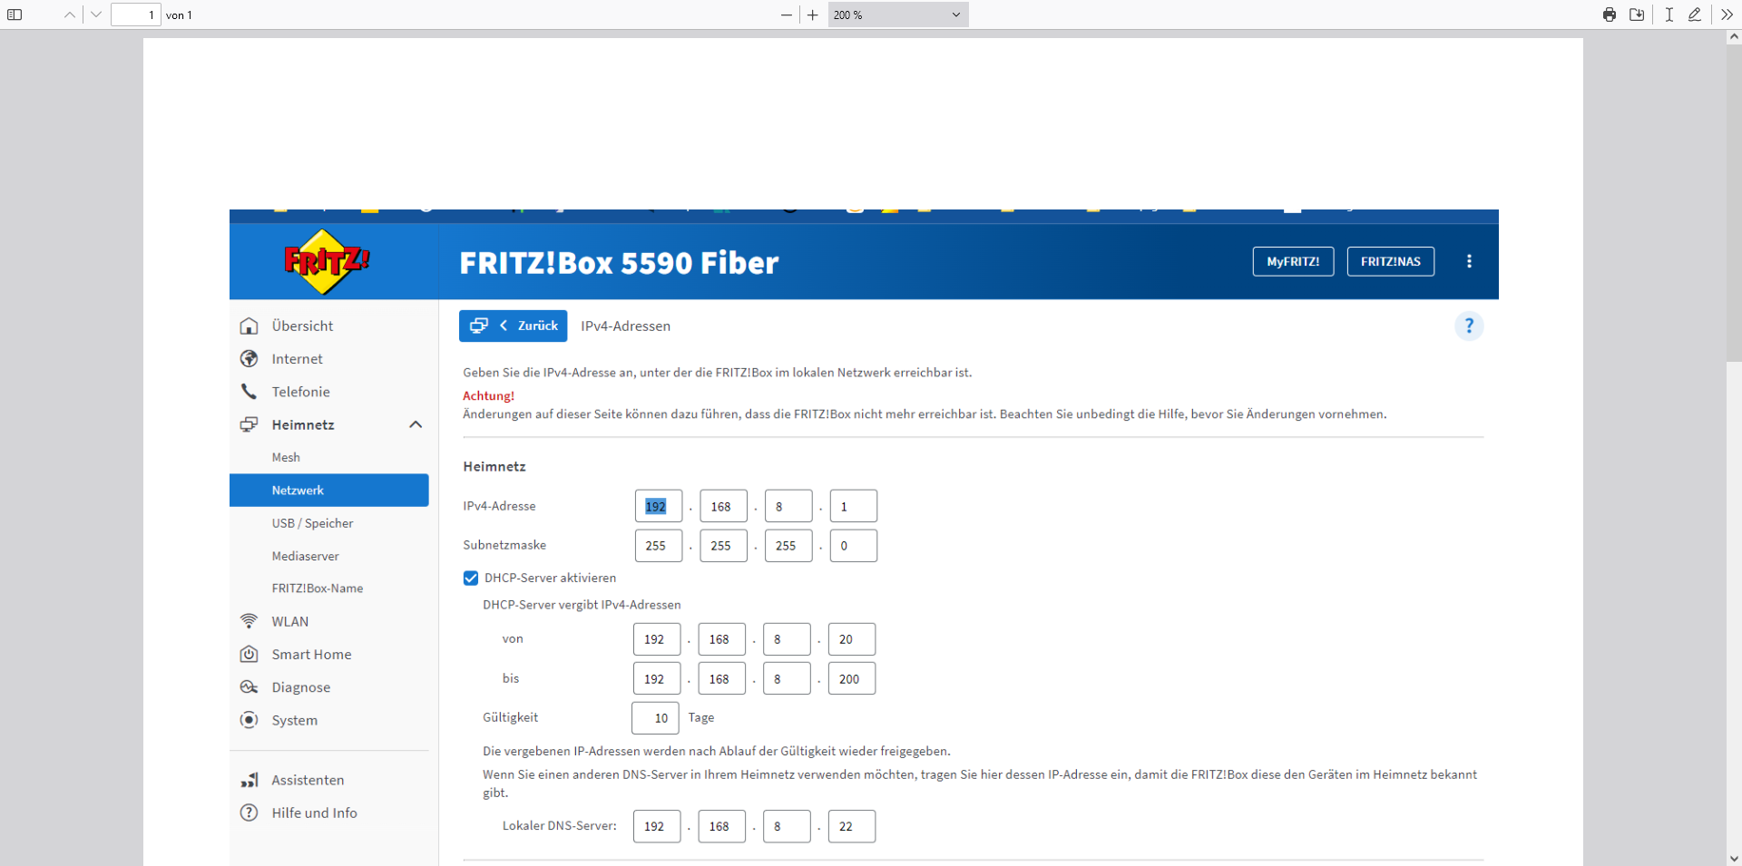
Task: Collapse the Heimnetz section chevron
Action: pyautogui.click(x=416, y=424)
